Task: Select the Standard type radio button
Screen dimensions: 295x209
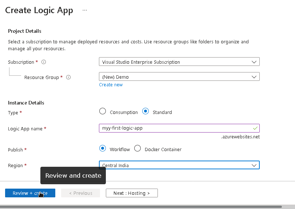Action: click(x=145, y=112)
